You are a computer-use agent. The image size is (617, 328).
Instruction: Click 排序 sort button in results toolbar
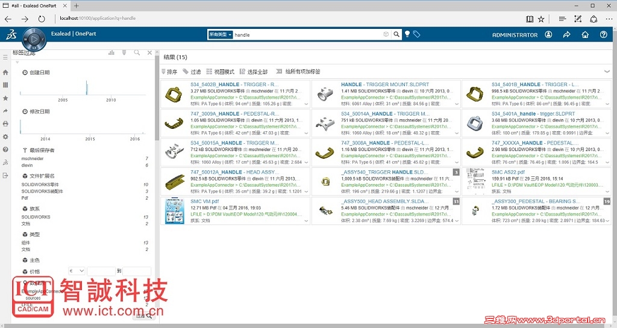pyautogui.click(x=169, y=72)
